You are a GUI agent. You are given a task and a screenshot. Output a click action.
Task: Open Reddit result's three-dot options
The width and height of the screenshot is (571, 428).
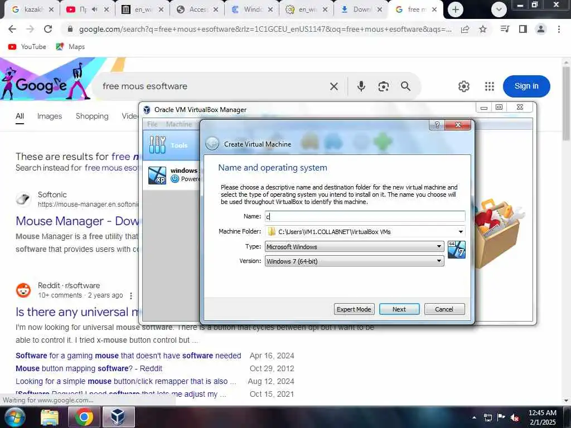click(130, 295)
